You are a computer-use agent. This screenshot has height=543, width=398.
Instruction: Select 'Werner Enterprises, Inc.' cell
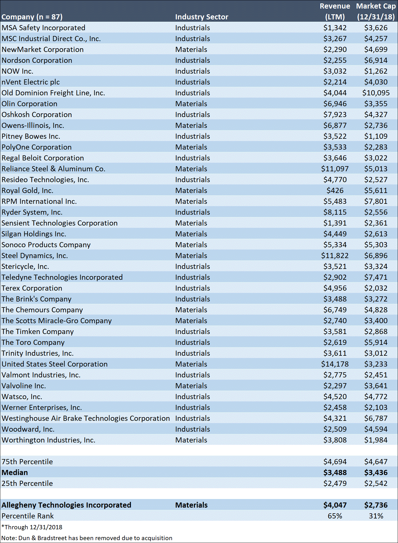pos(42,407)
